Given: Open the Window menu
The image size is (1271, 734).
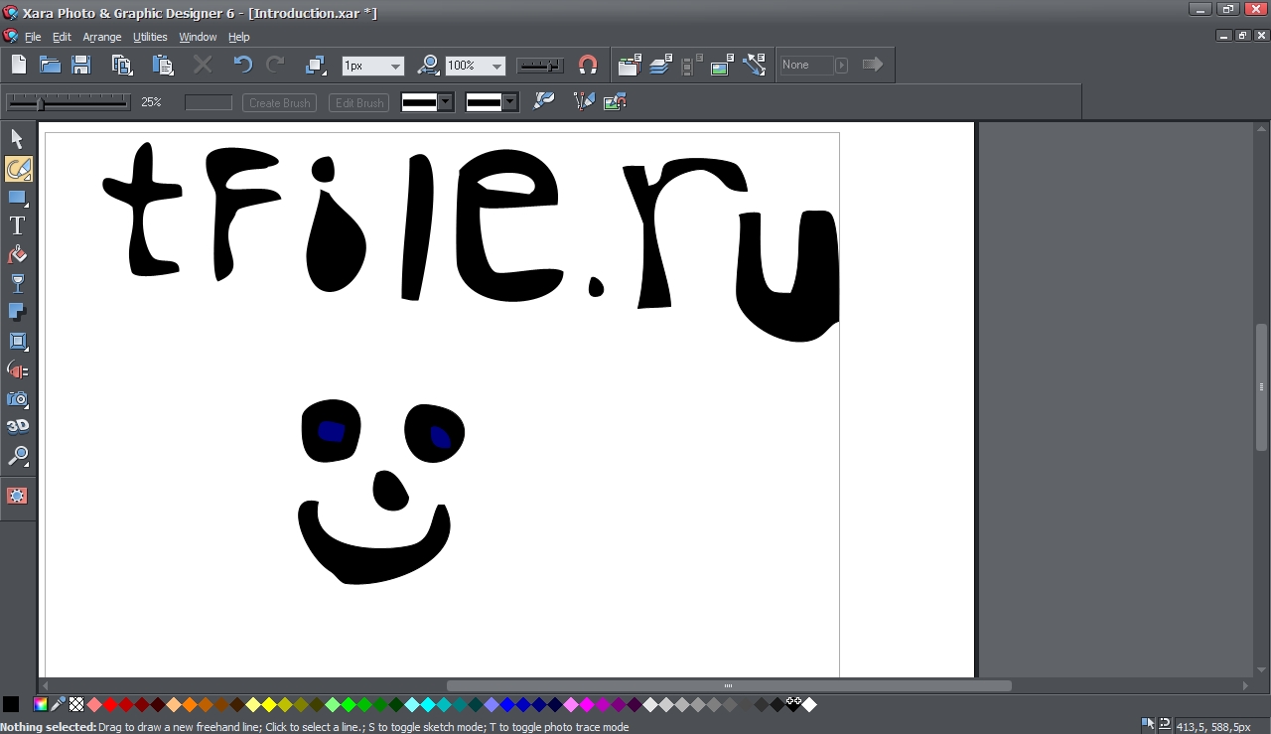Looking at the screenshot, I should click(x=198, y=37).
